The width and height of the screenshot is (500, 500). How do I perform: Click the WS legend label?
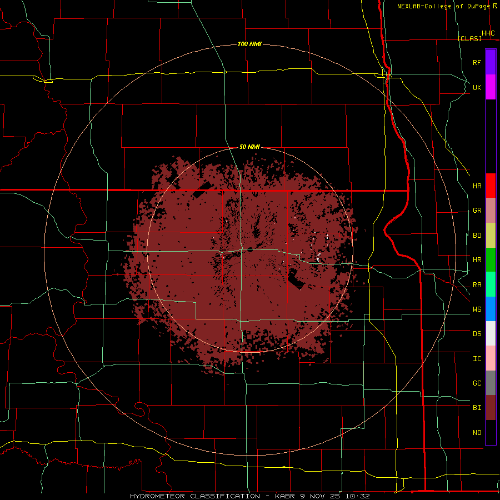click(477, 309)
